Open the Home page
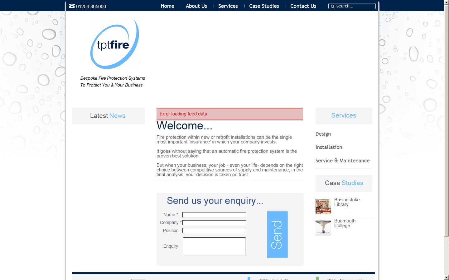The height and width of the screenshot is (280, 449). click(x=167, y=6)
